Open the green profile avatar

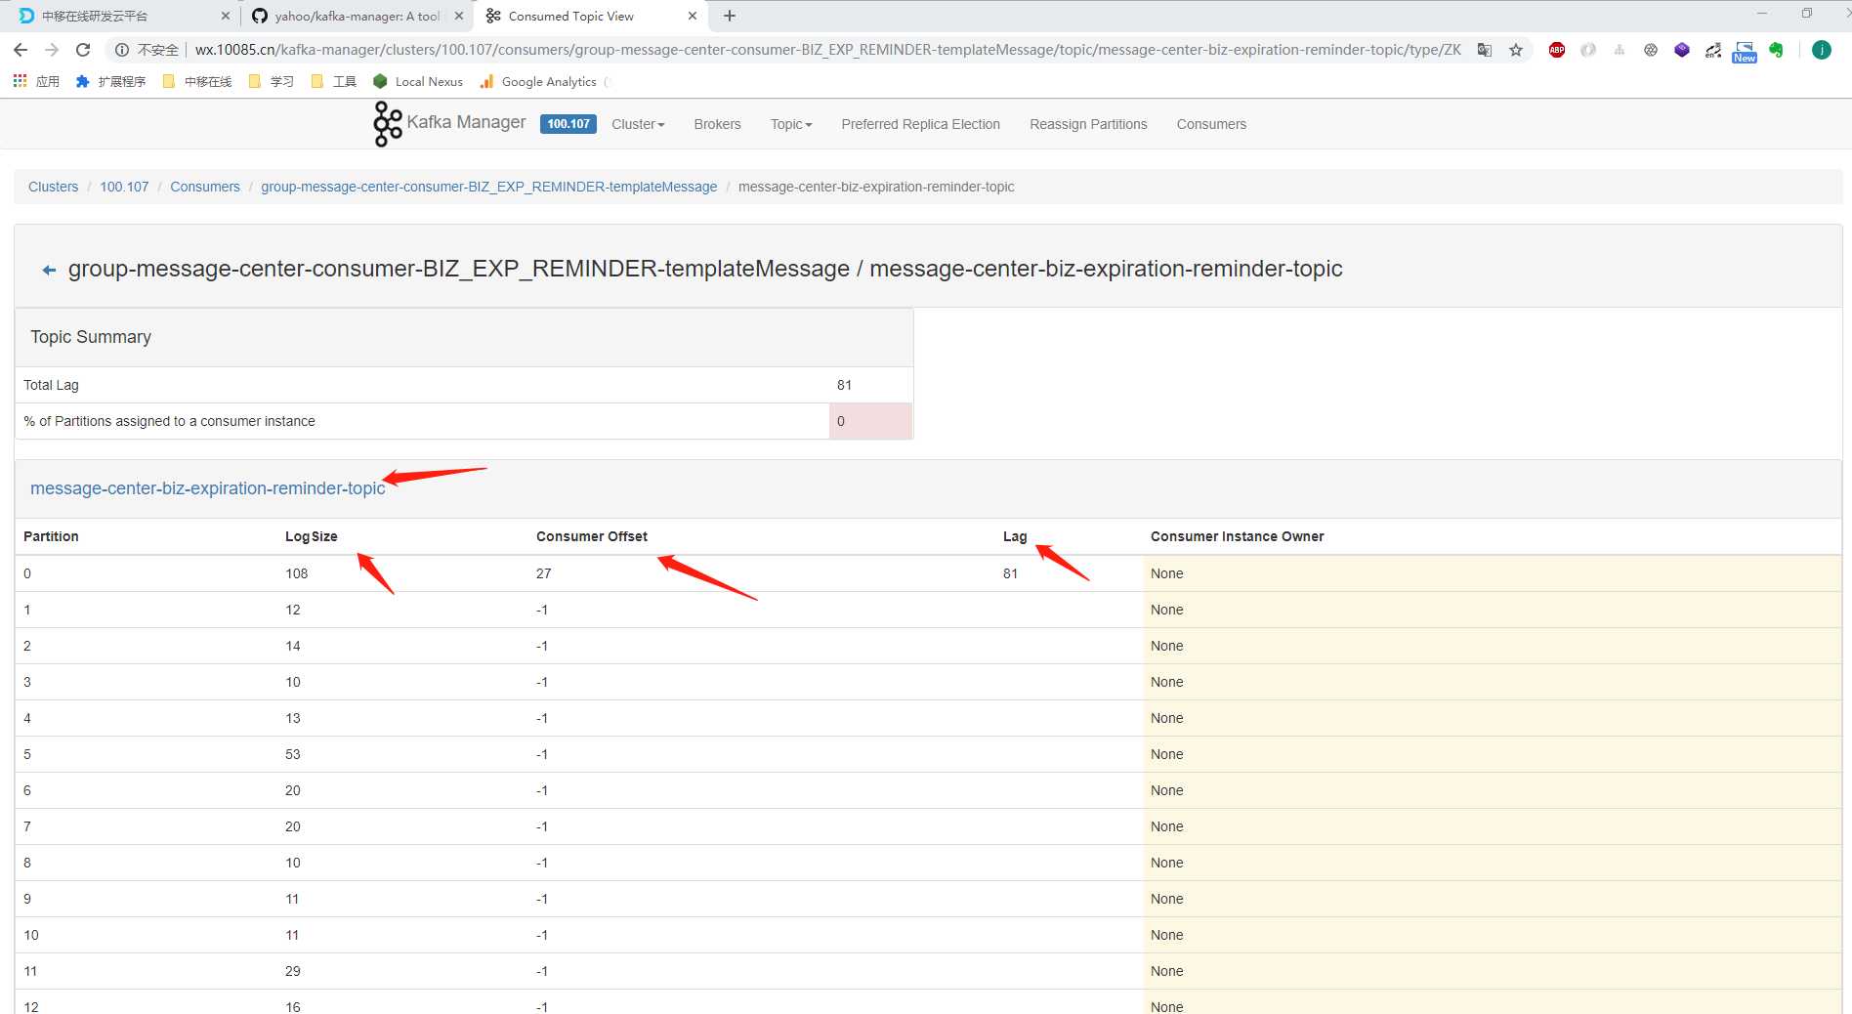(1822, 50)
